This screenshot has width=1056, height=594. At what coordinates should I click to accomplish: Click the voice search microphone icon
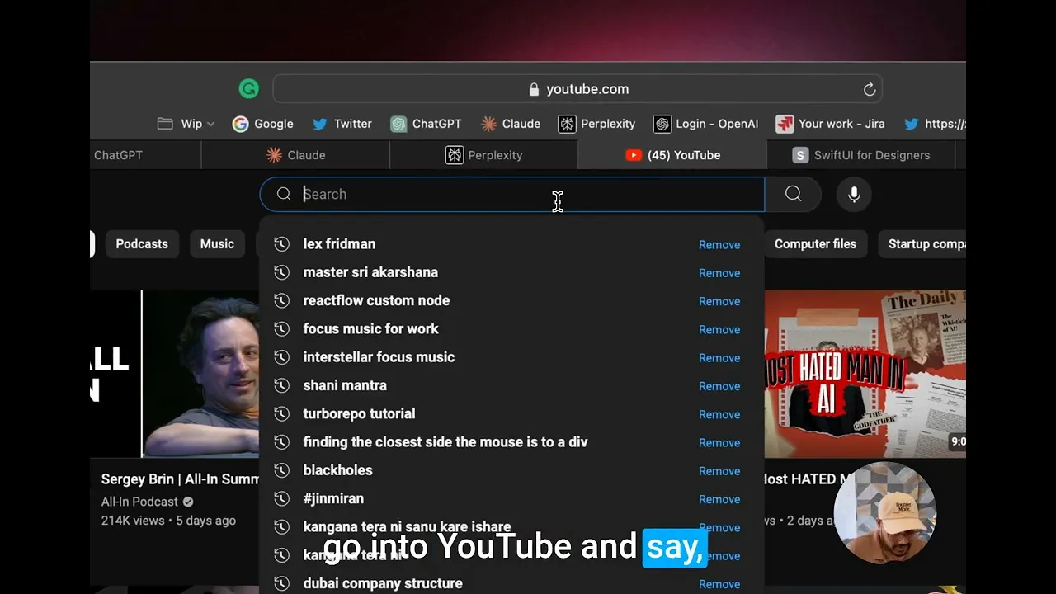point(854,195)
